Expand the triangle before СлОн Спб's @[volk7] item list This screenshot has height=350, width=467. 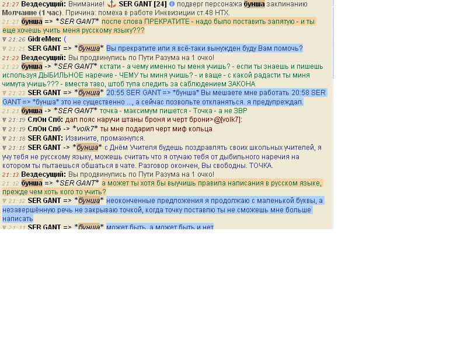(x=4, y=120)
